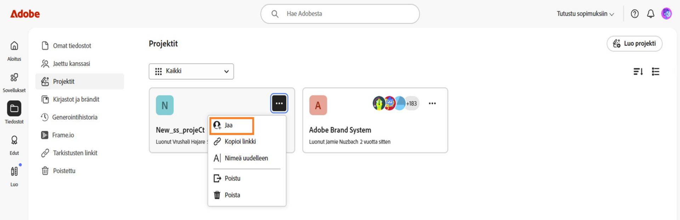This screenshot has width=680, height=220.
Task: Select Projektit in sidebar
Action: pyautogui.click(x=80, y=81)
